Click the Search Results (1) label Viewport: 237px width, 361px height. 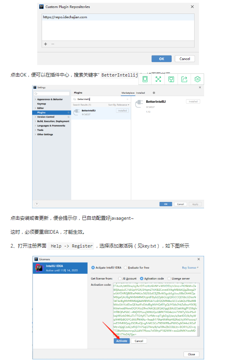click(82, 105)
